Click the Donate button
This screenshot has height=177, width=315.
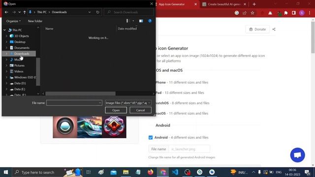(257, 29)
